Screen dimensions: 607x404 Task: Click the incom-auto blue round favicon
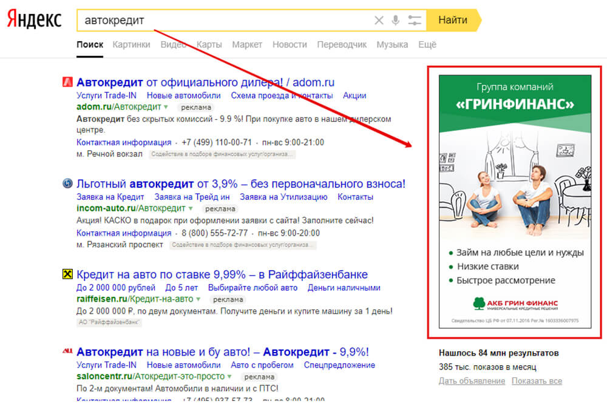click(67, 183)
